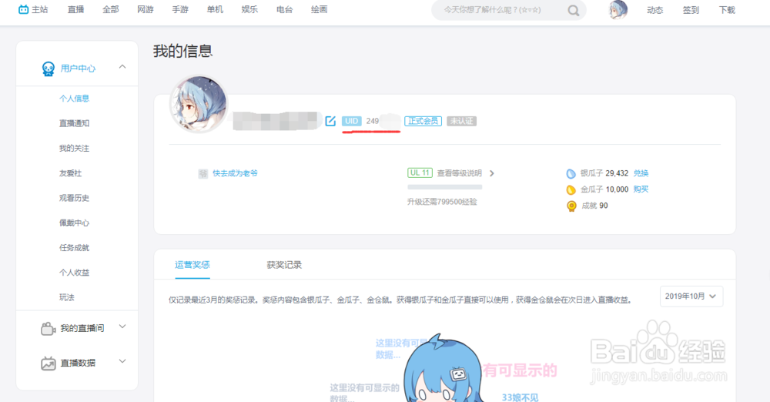Collapse the 用户中心 section chevron
The width and height of the screenshot is (770, 402).
[x=122, y=67]
